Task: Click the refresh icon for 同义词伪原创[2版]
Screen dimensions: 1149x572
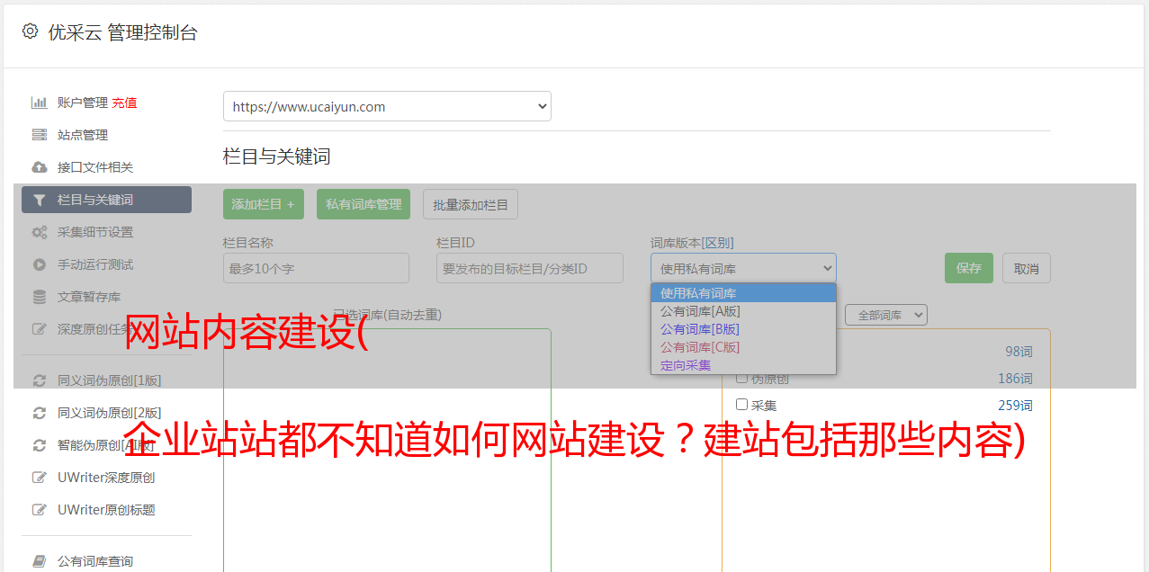Action: click(x=40, y=413)
